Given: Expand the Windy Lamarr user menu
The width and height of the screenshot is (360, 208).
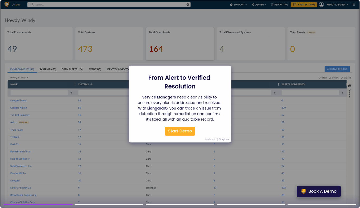Looking at the screenshot, I should pyautogui.click(x=337, y=4).
